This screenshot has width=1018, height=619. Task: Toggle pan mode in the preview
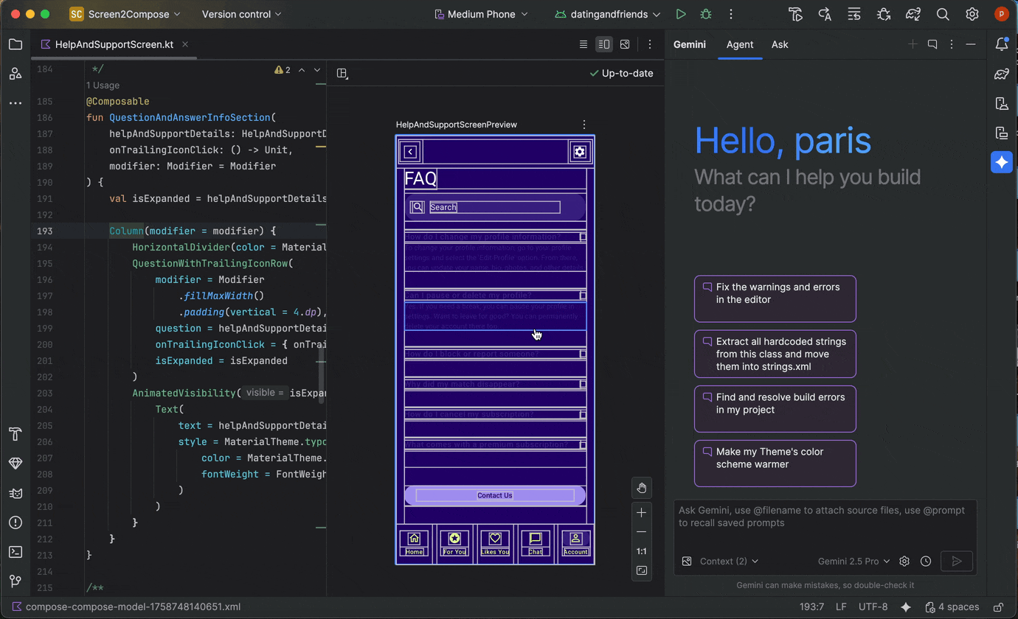click(x=641, y=487)
